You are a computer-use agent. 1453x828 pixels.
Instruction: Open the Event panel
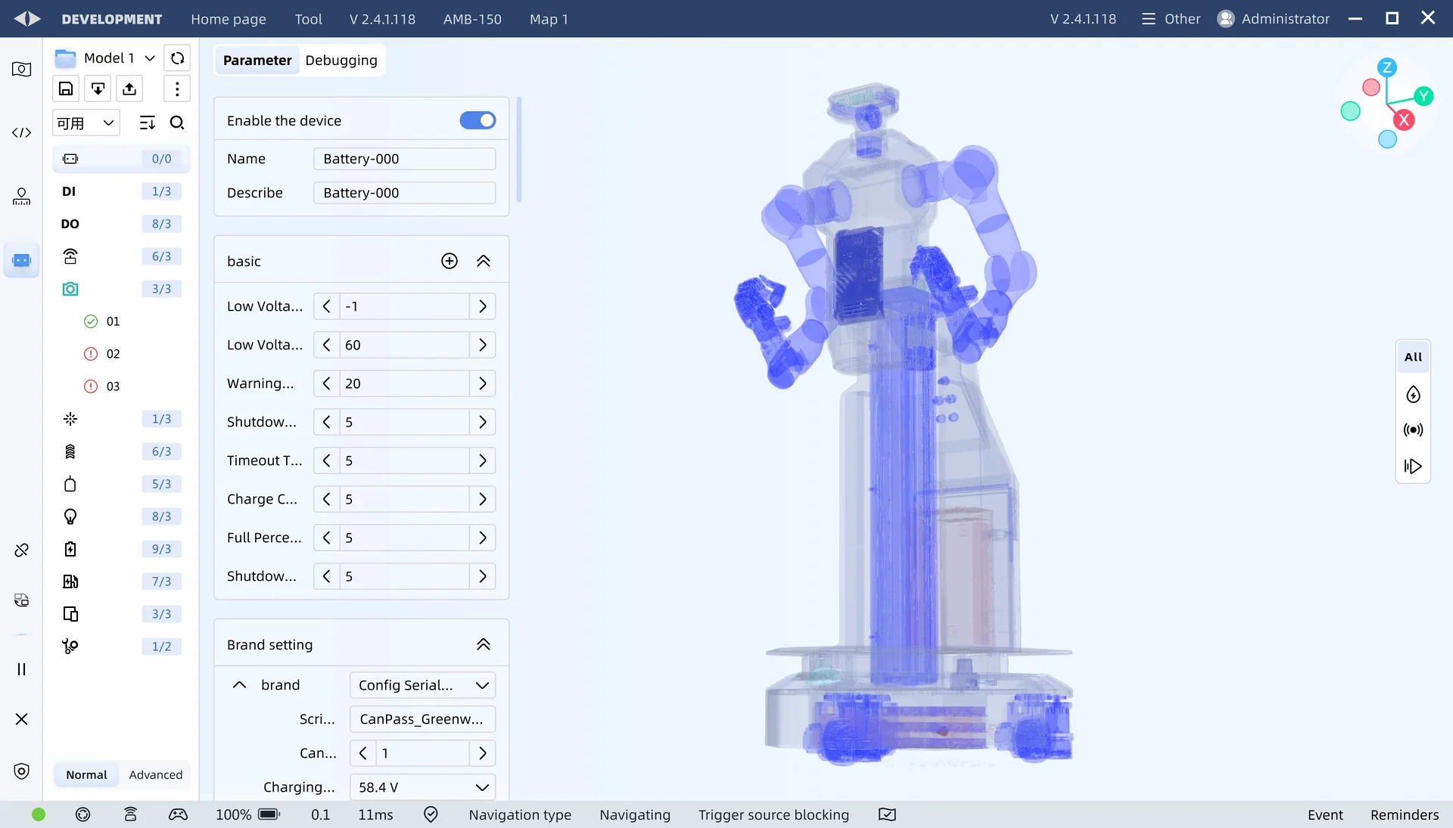click(x=1325, y=814)
